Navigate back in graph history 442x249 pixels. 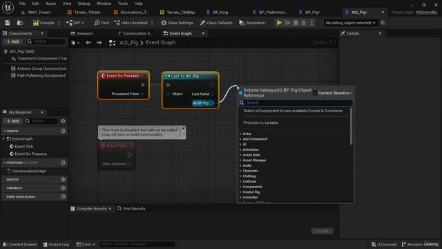click(x=88, y=43)
